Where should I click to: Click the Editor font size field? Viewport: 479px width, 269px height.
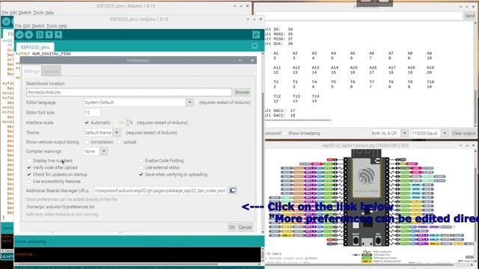(x=92, y=113)
